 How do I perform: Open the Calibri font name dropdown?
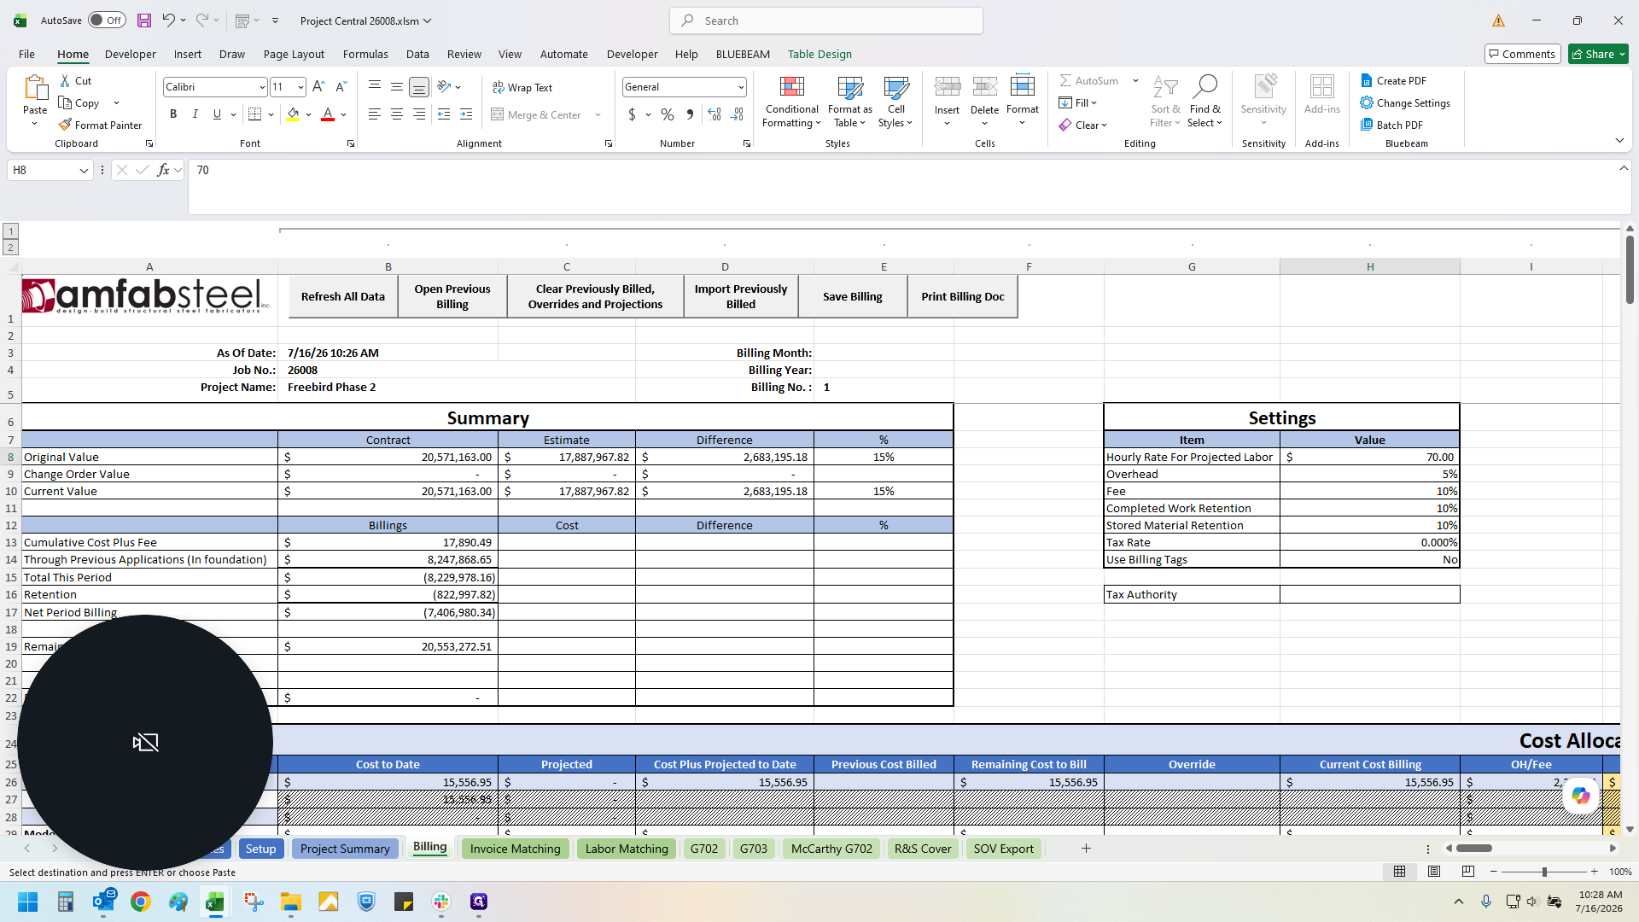click(x=262, y=87)
